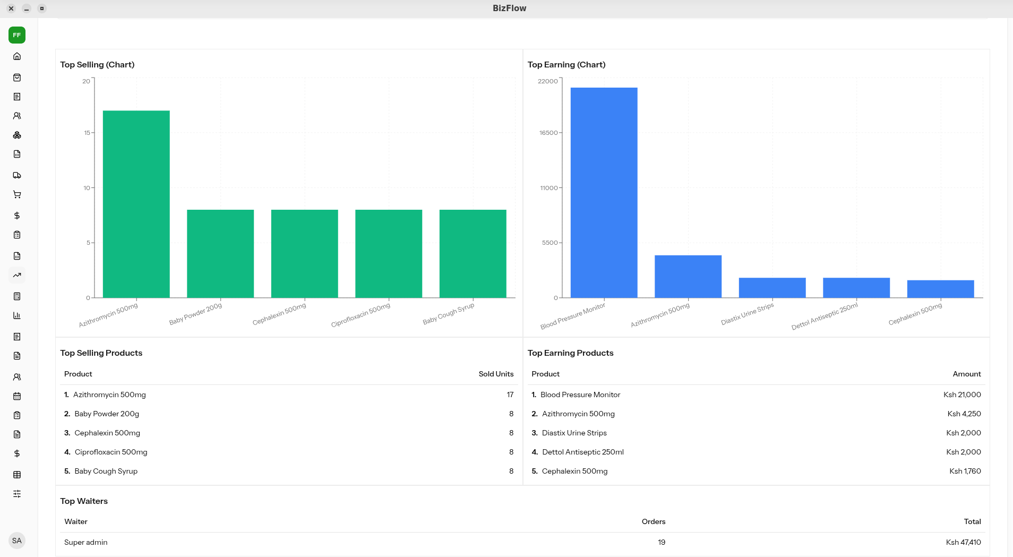The width and height of the screenshot is (1013, 557).
Task: Click the Blood Pressure Monitor bar in Top Earning chart
Action: pyautogui.click(x=603, y=191)
